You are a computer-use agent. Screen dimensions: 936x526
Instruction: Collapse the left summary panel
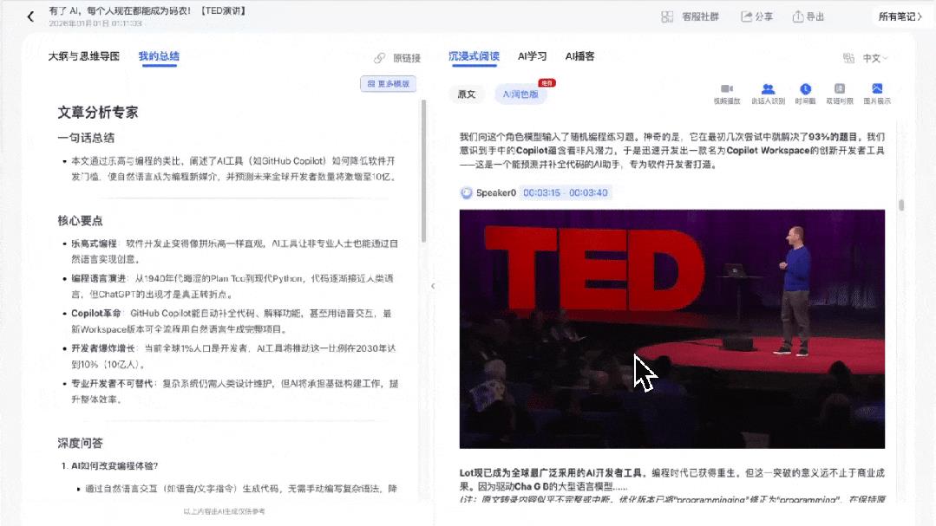click(x=432, y=285)
